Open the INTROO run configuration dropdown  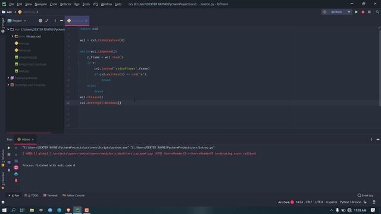[x=336, y=12]
